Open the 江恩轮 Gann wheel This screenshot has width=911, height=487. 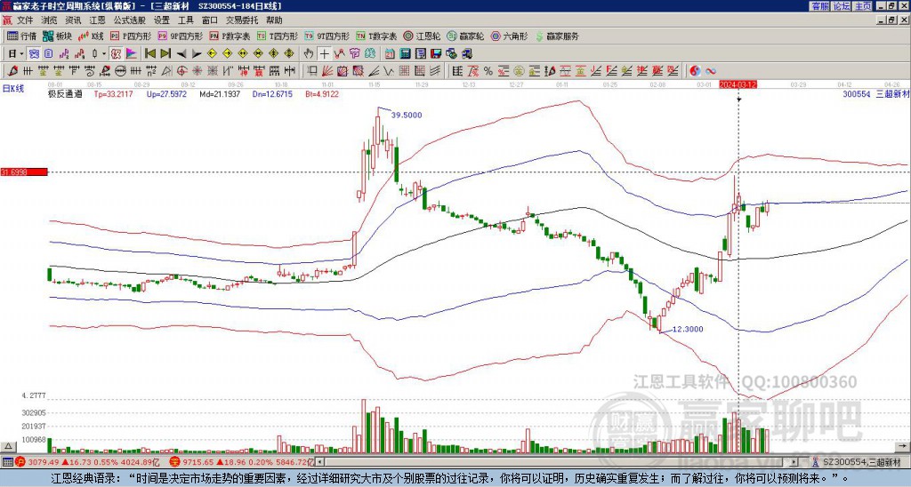[422, 36]
